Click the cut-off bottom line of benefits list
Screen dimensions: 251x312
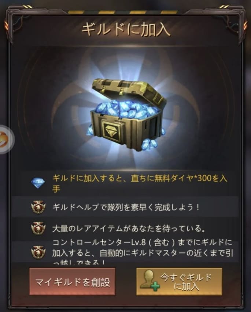tap(79, 263)
